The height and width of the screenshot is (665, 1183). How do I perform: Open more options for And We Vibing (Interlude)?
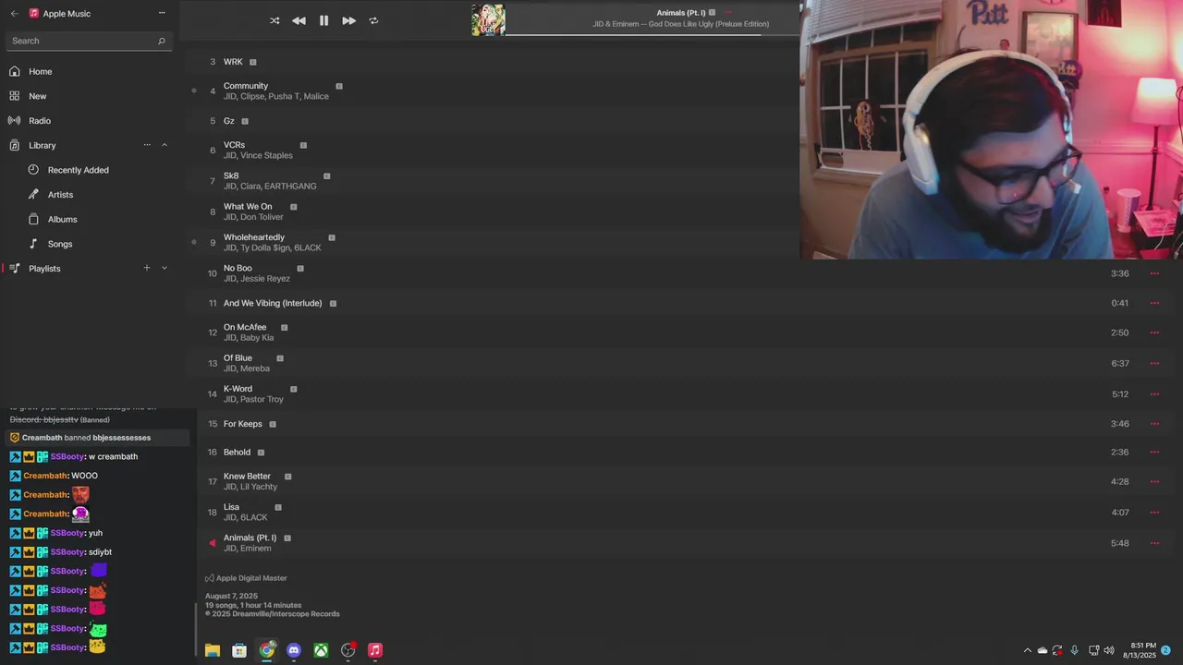click(1154, 303)
